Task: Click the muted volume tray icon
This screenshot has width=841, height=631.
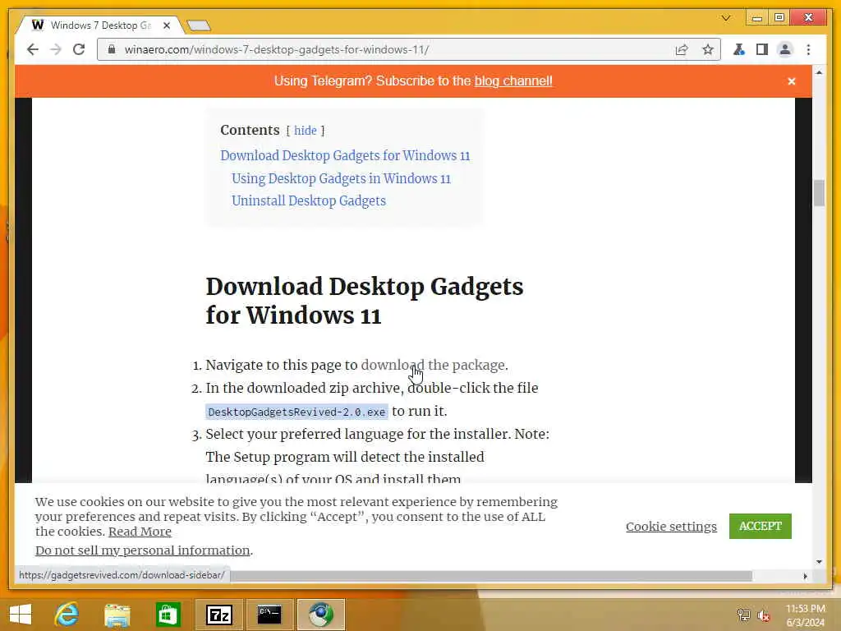Action: coord(764,615)
